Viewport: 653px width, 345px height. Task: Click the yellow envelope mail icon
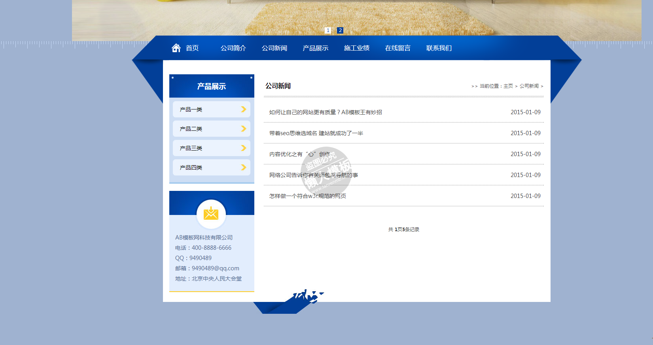[x=211, y=214]
